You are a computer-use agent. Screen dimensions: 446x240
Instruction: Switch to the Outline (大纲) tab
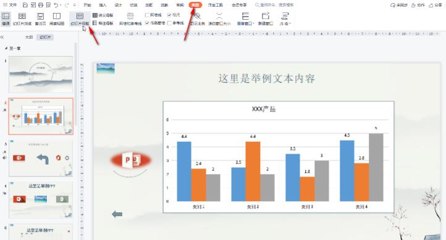[29, 37]
